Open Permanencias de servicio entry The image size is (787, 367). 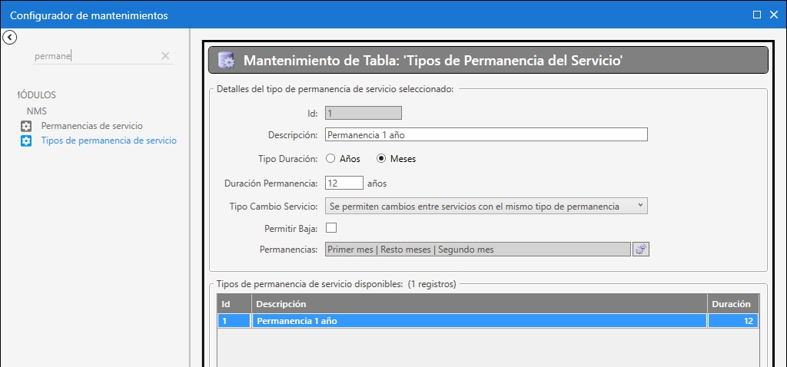92,126
